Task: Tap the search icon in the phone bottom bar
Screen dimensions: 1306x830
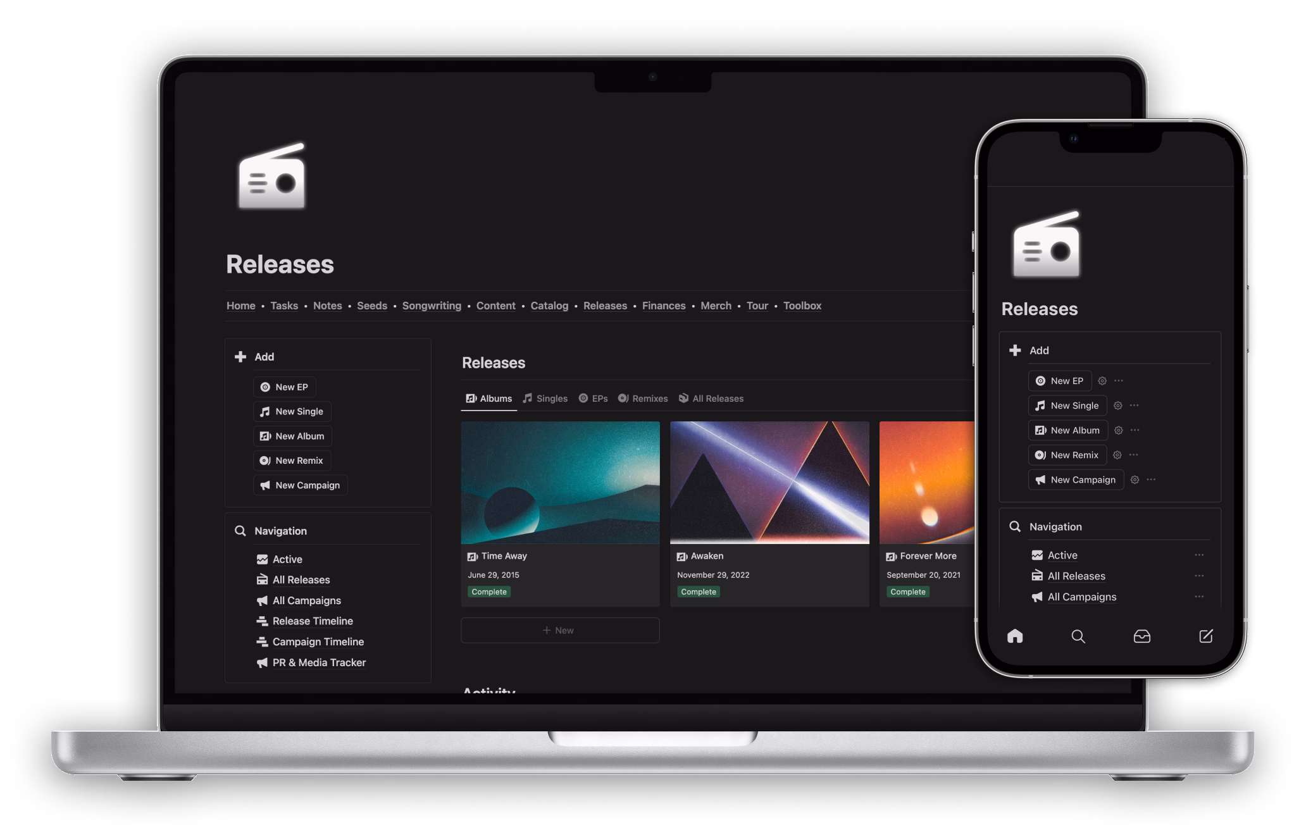Action: [1078, 636]
